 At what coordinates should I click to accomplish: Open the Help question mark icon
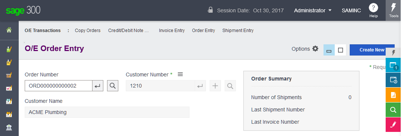pos(373,8)
